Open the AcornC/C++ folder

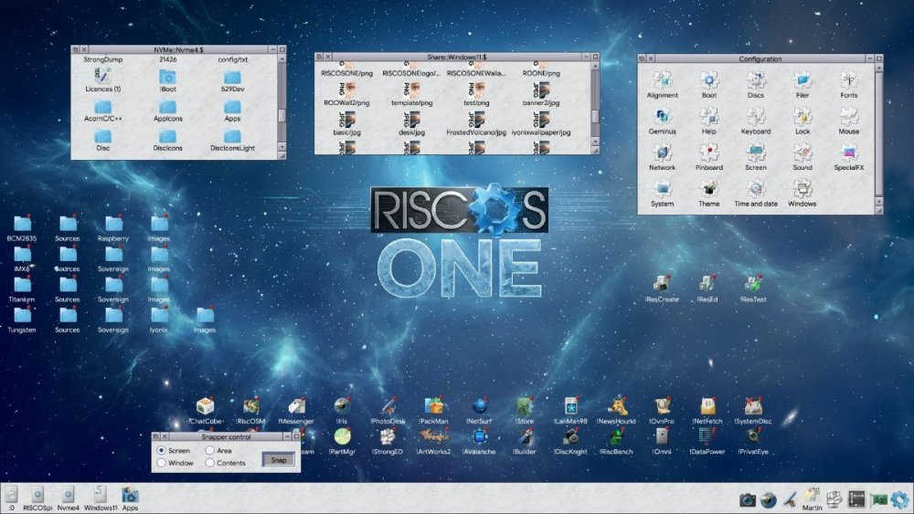pos(103,110)
